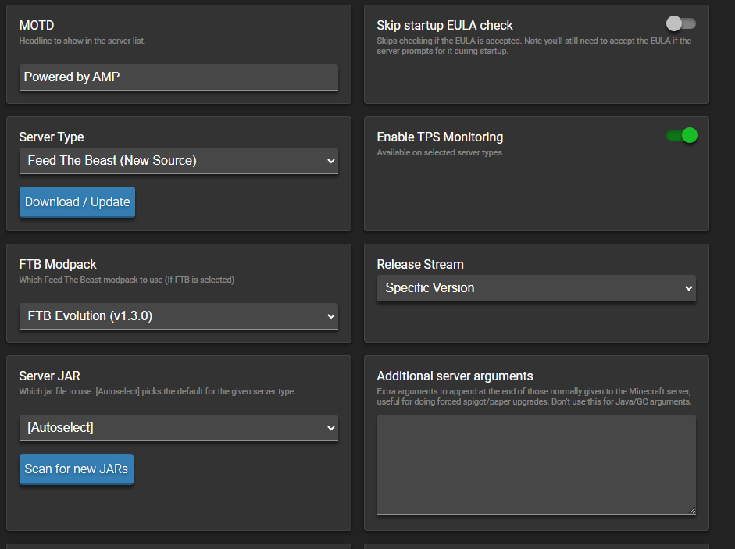
Task: Click the MOTD heading label
Action: 37,26
